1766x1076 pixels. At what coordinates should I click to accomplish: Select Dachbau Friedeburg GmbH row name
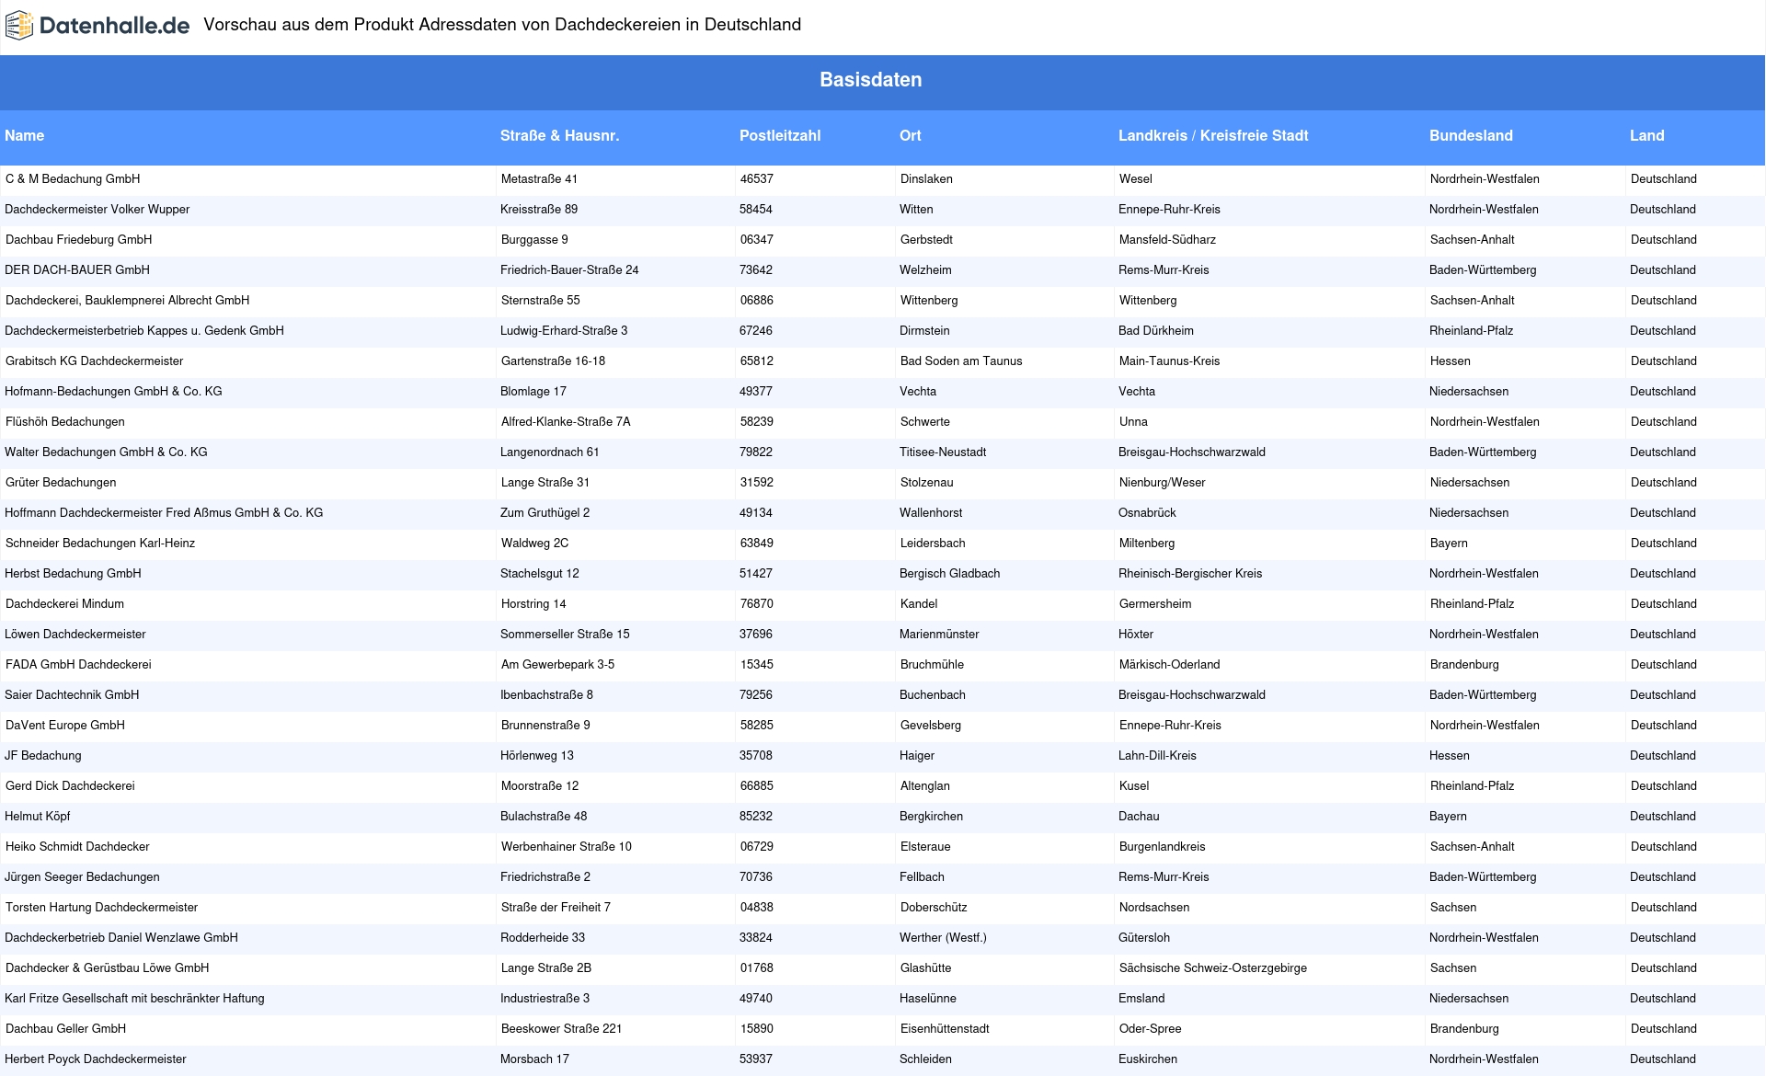click(79, 240)
